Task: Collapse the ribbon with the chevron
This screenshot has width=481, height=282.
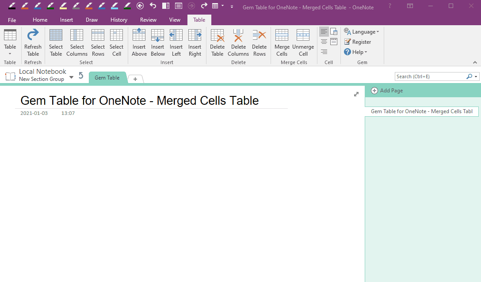Action: tap(475, 62)
